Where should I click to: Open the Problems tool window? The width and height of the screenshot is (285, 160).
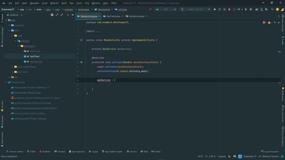[x=45, y=152]
